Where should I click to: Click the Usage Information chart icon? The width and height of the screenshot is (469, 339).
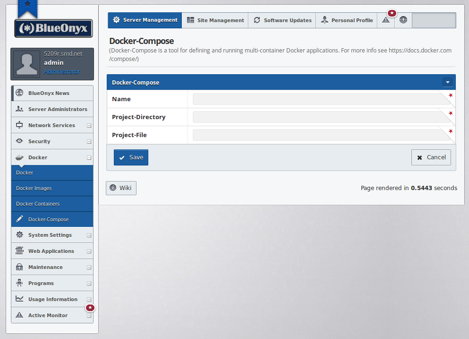click(19, 299)
